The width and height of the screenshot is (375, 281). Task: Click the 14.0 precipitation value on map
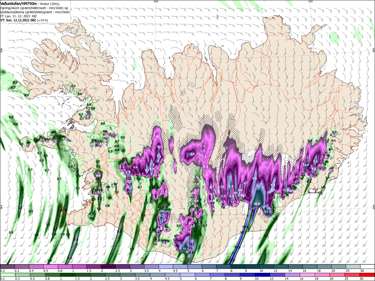(x=306, y=165)
